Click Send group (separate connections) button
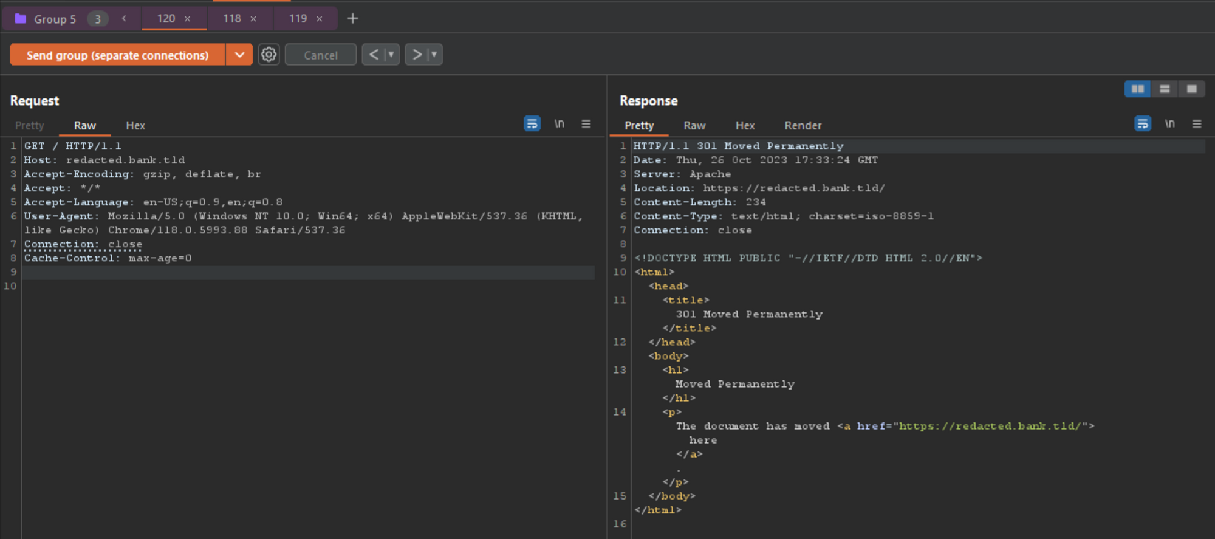The image size is (1215, 539). tap(117, 55)
